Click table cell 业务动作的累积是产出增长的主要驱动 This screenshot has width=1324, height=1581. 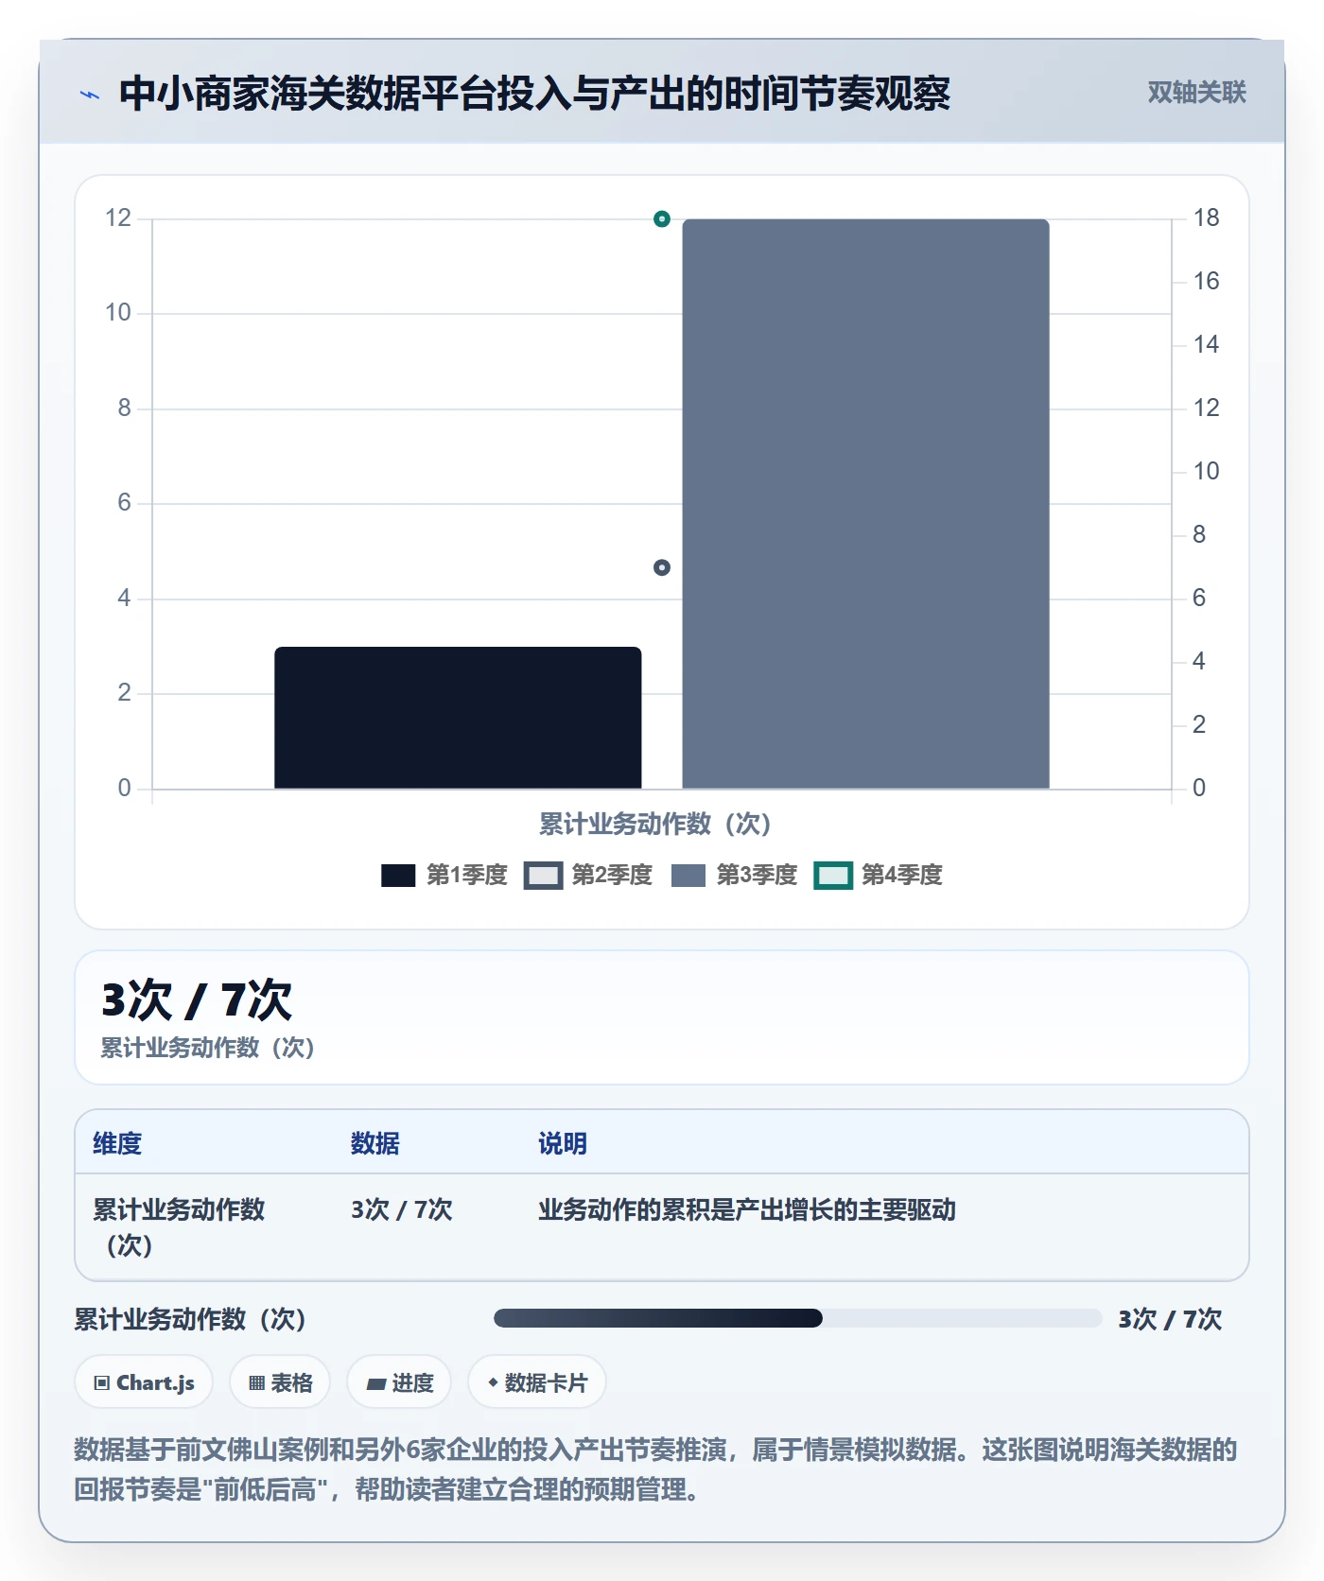747,1209
